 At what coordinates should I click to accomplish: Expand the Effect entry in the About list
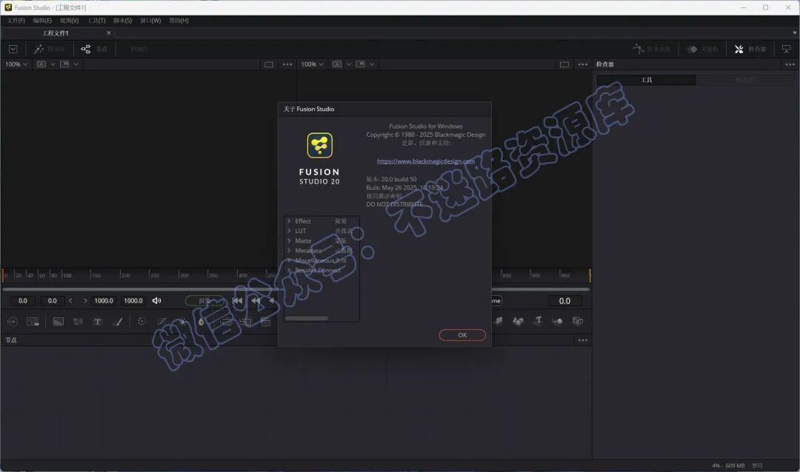[289, 221]
